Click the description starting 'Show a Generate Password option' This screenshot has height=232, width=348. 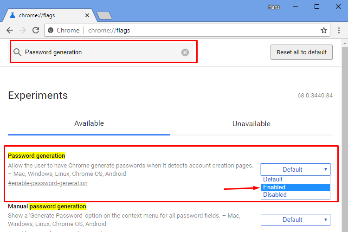(124, 220)
